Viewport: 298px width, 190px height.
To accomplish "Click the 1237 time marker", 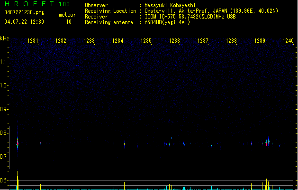I will [203, 41].
